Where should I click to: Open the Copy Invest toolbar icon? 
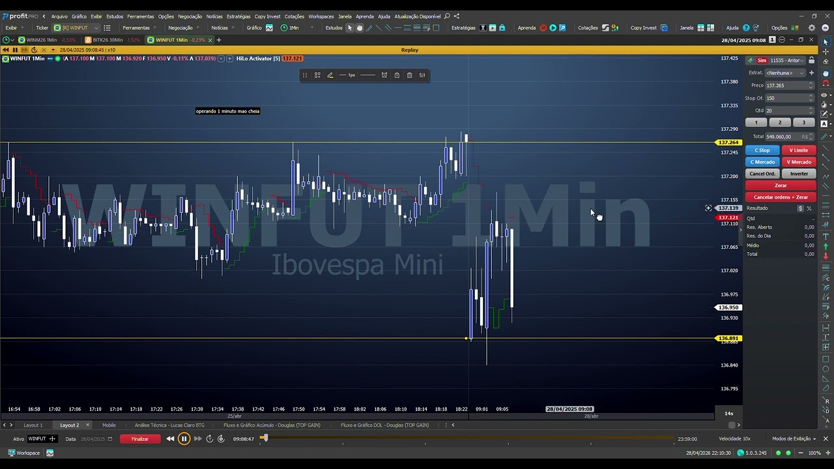point(664,28)
